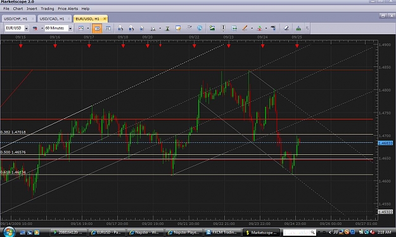Click the green hourglass-shaped toolbar icon

click(x=167, y=28)
